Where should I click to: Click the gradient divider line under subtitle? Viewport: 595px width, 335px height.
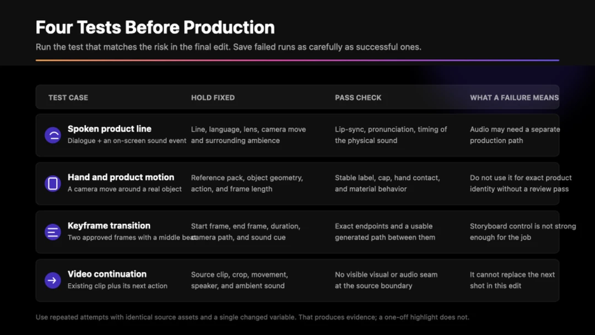(297, 60)
